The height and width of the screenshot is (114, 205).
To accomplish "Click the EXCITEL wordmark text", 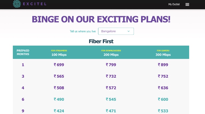I will (35, 4).
